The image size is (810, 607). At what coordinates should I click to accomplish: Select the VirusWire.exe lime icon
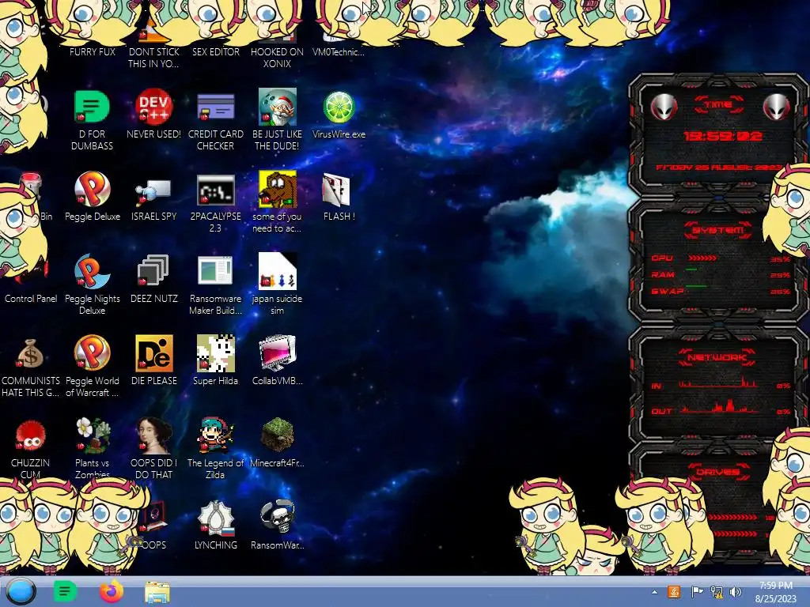pyautogui.click(x=339, y=107)
